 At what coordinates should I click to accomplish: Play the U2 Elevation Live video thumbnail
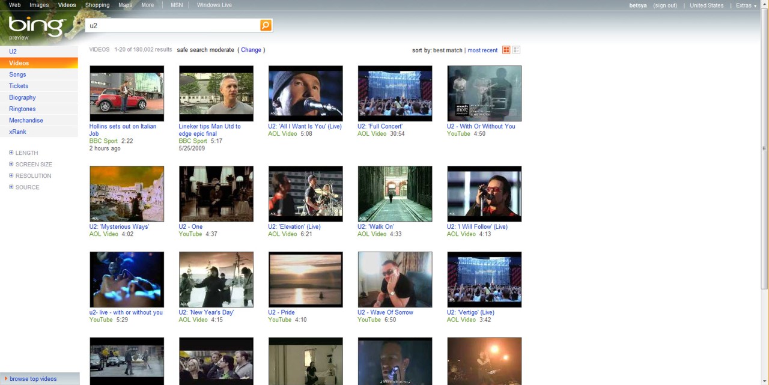point(305,193)
